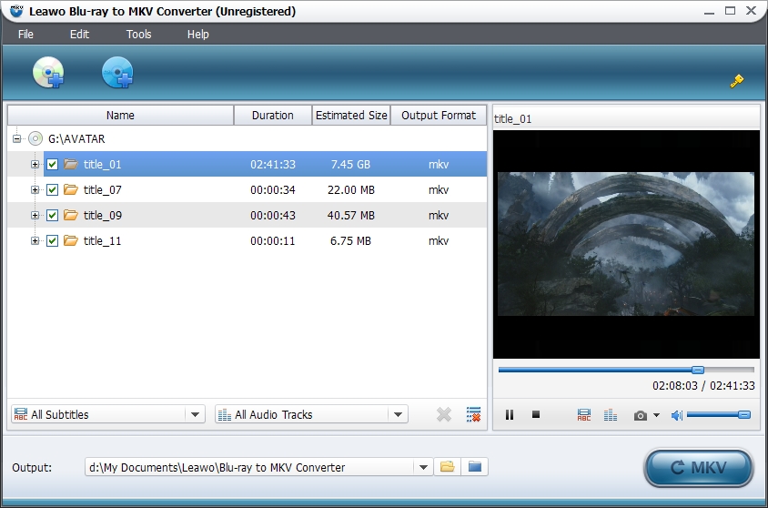Click the key registration icon
This screenshot has height=508, width=768.
pyautogui.click(x=737, y=81)
